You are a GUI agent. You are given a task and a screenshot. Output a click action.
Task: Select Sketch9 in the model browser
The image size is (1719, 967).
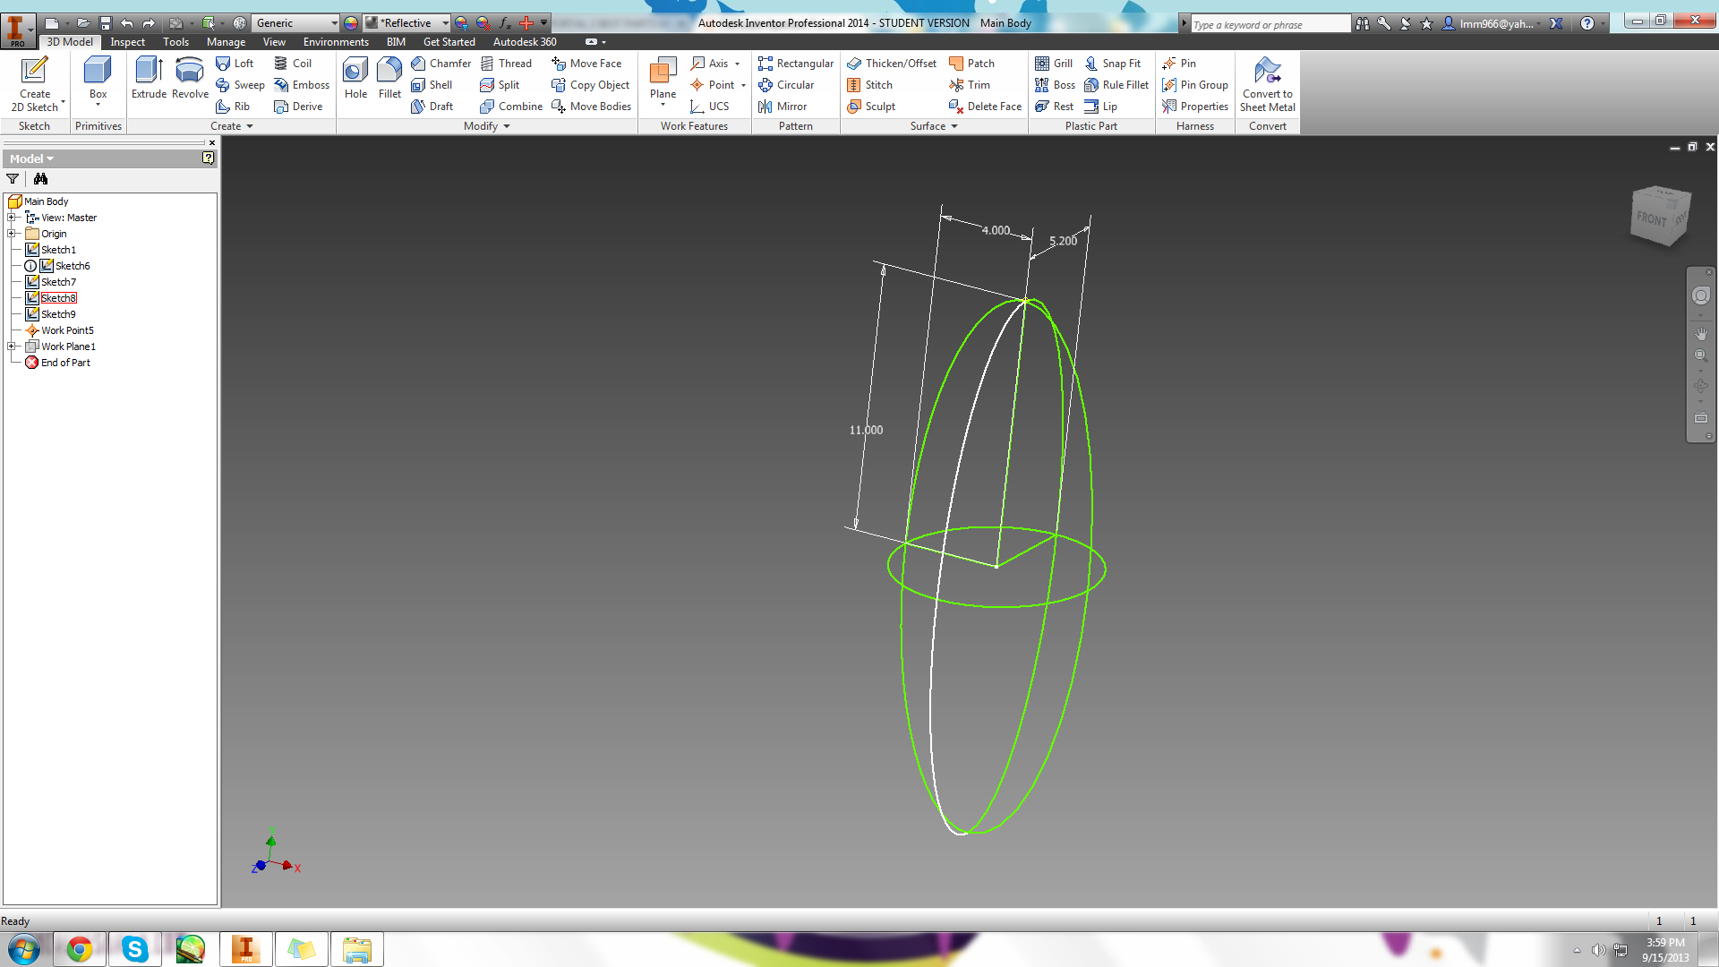(x=58, y=314)
